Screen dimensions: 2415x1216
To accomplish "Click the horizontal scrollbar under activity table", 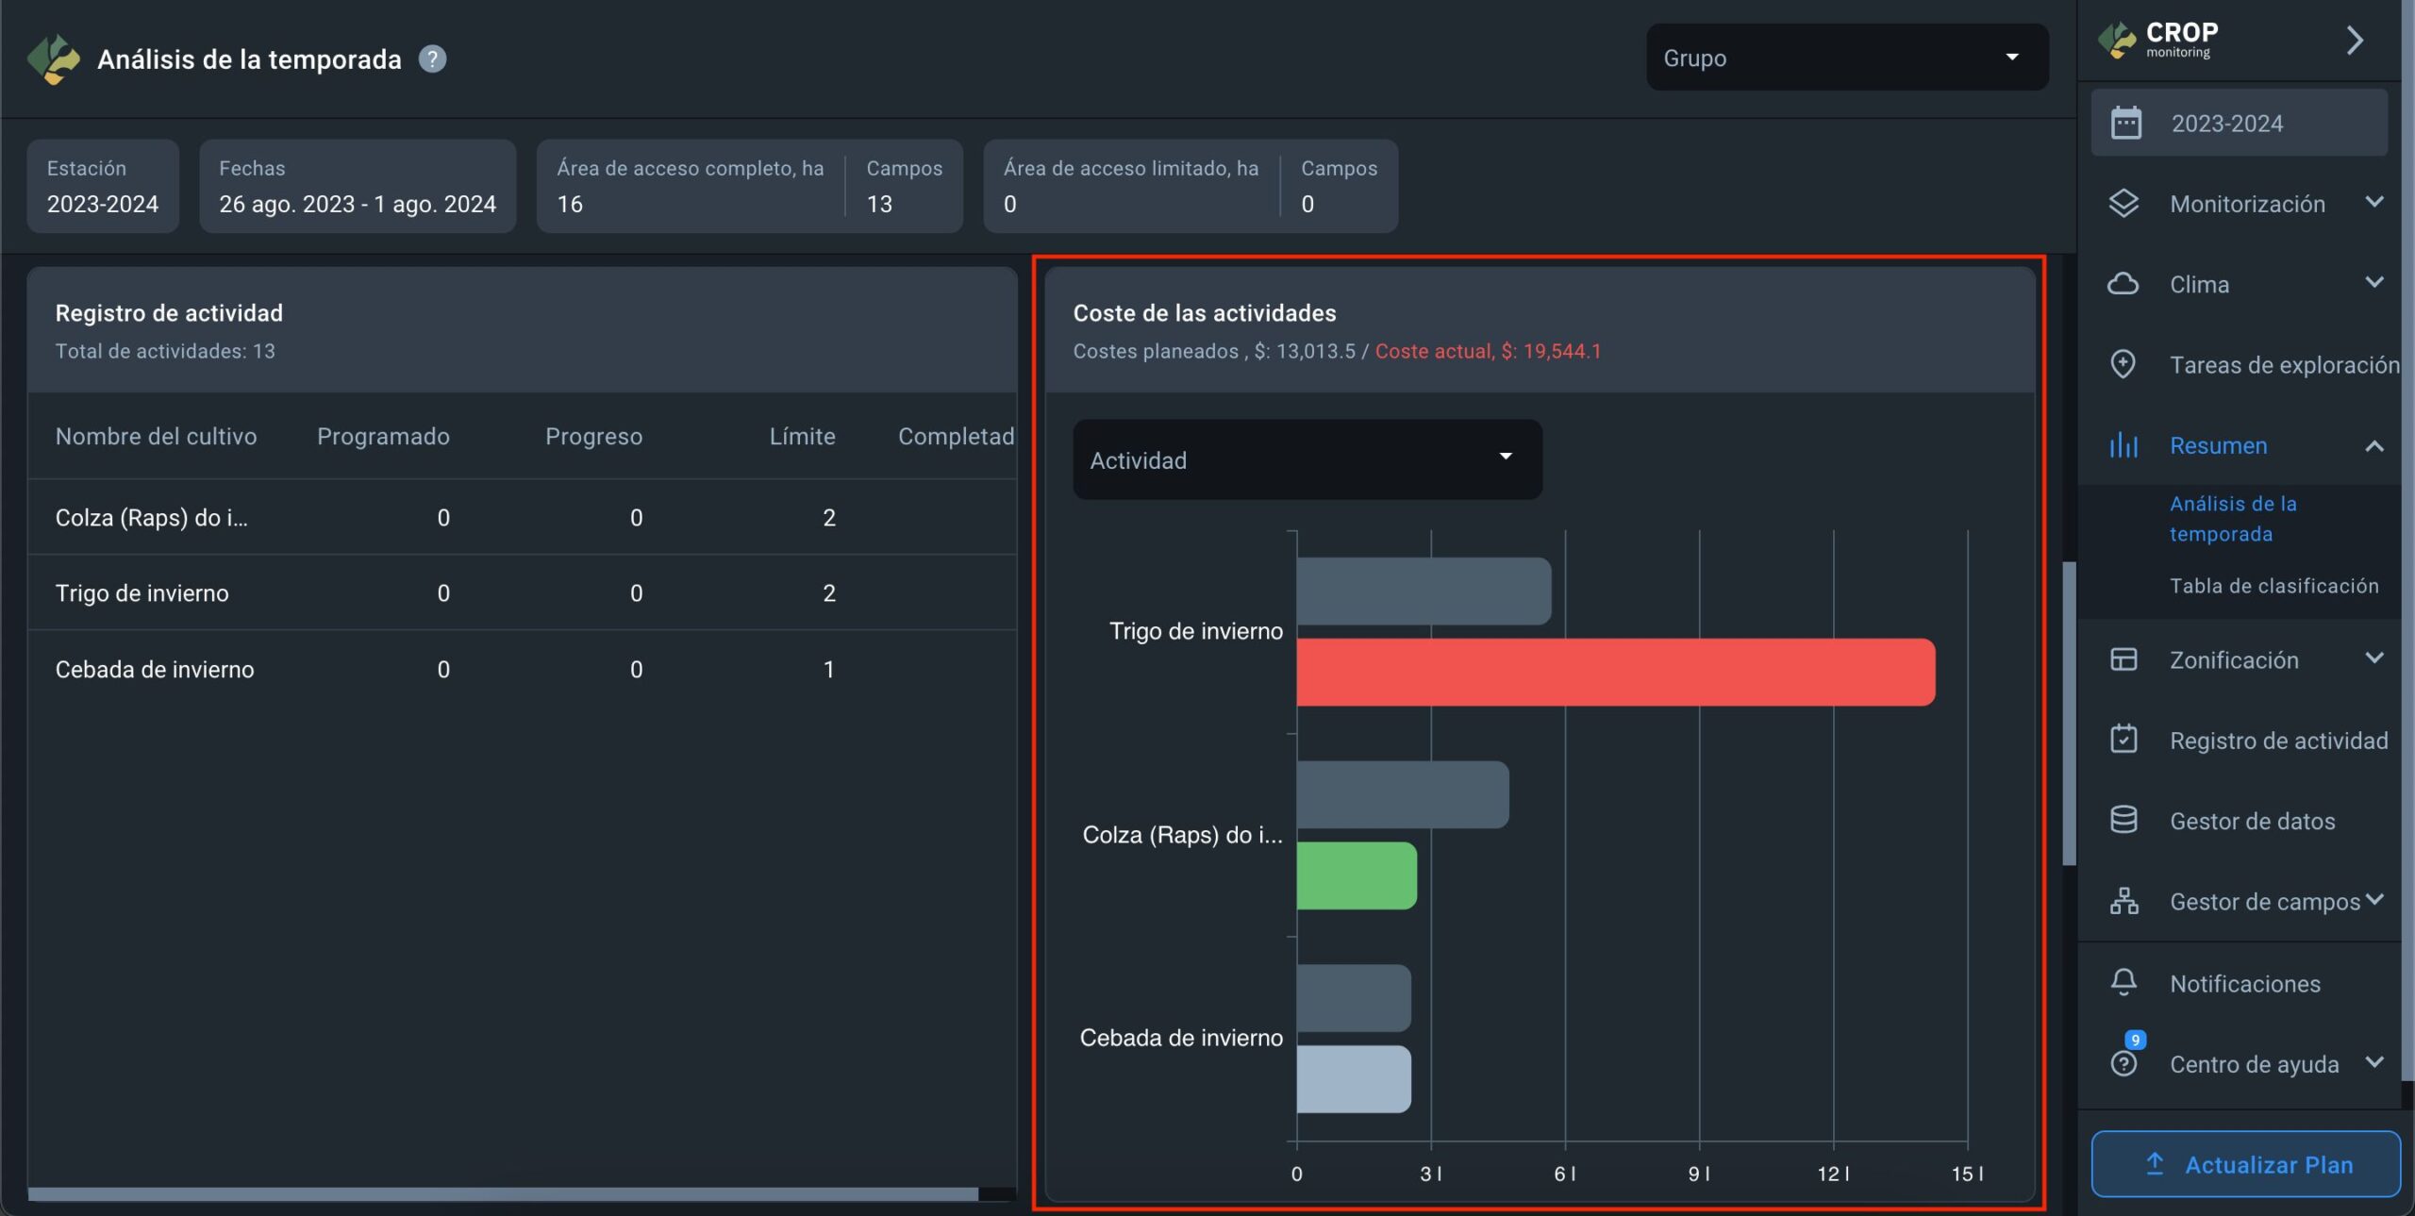I will pos(503,1193).
